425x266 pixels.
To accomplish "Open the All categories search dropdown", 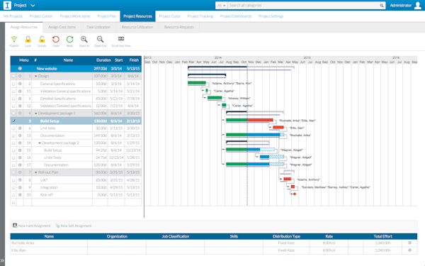I will tap(221, 6).
